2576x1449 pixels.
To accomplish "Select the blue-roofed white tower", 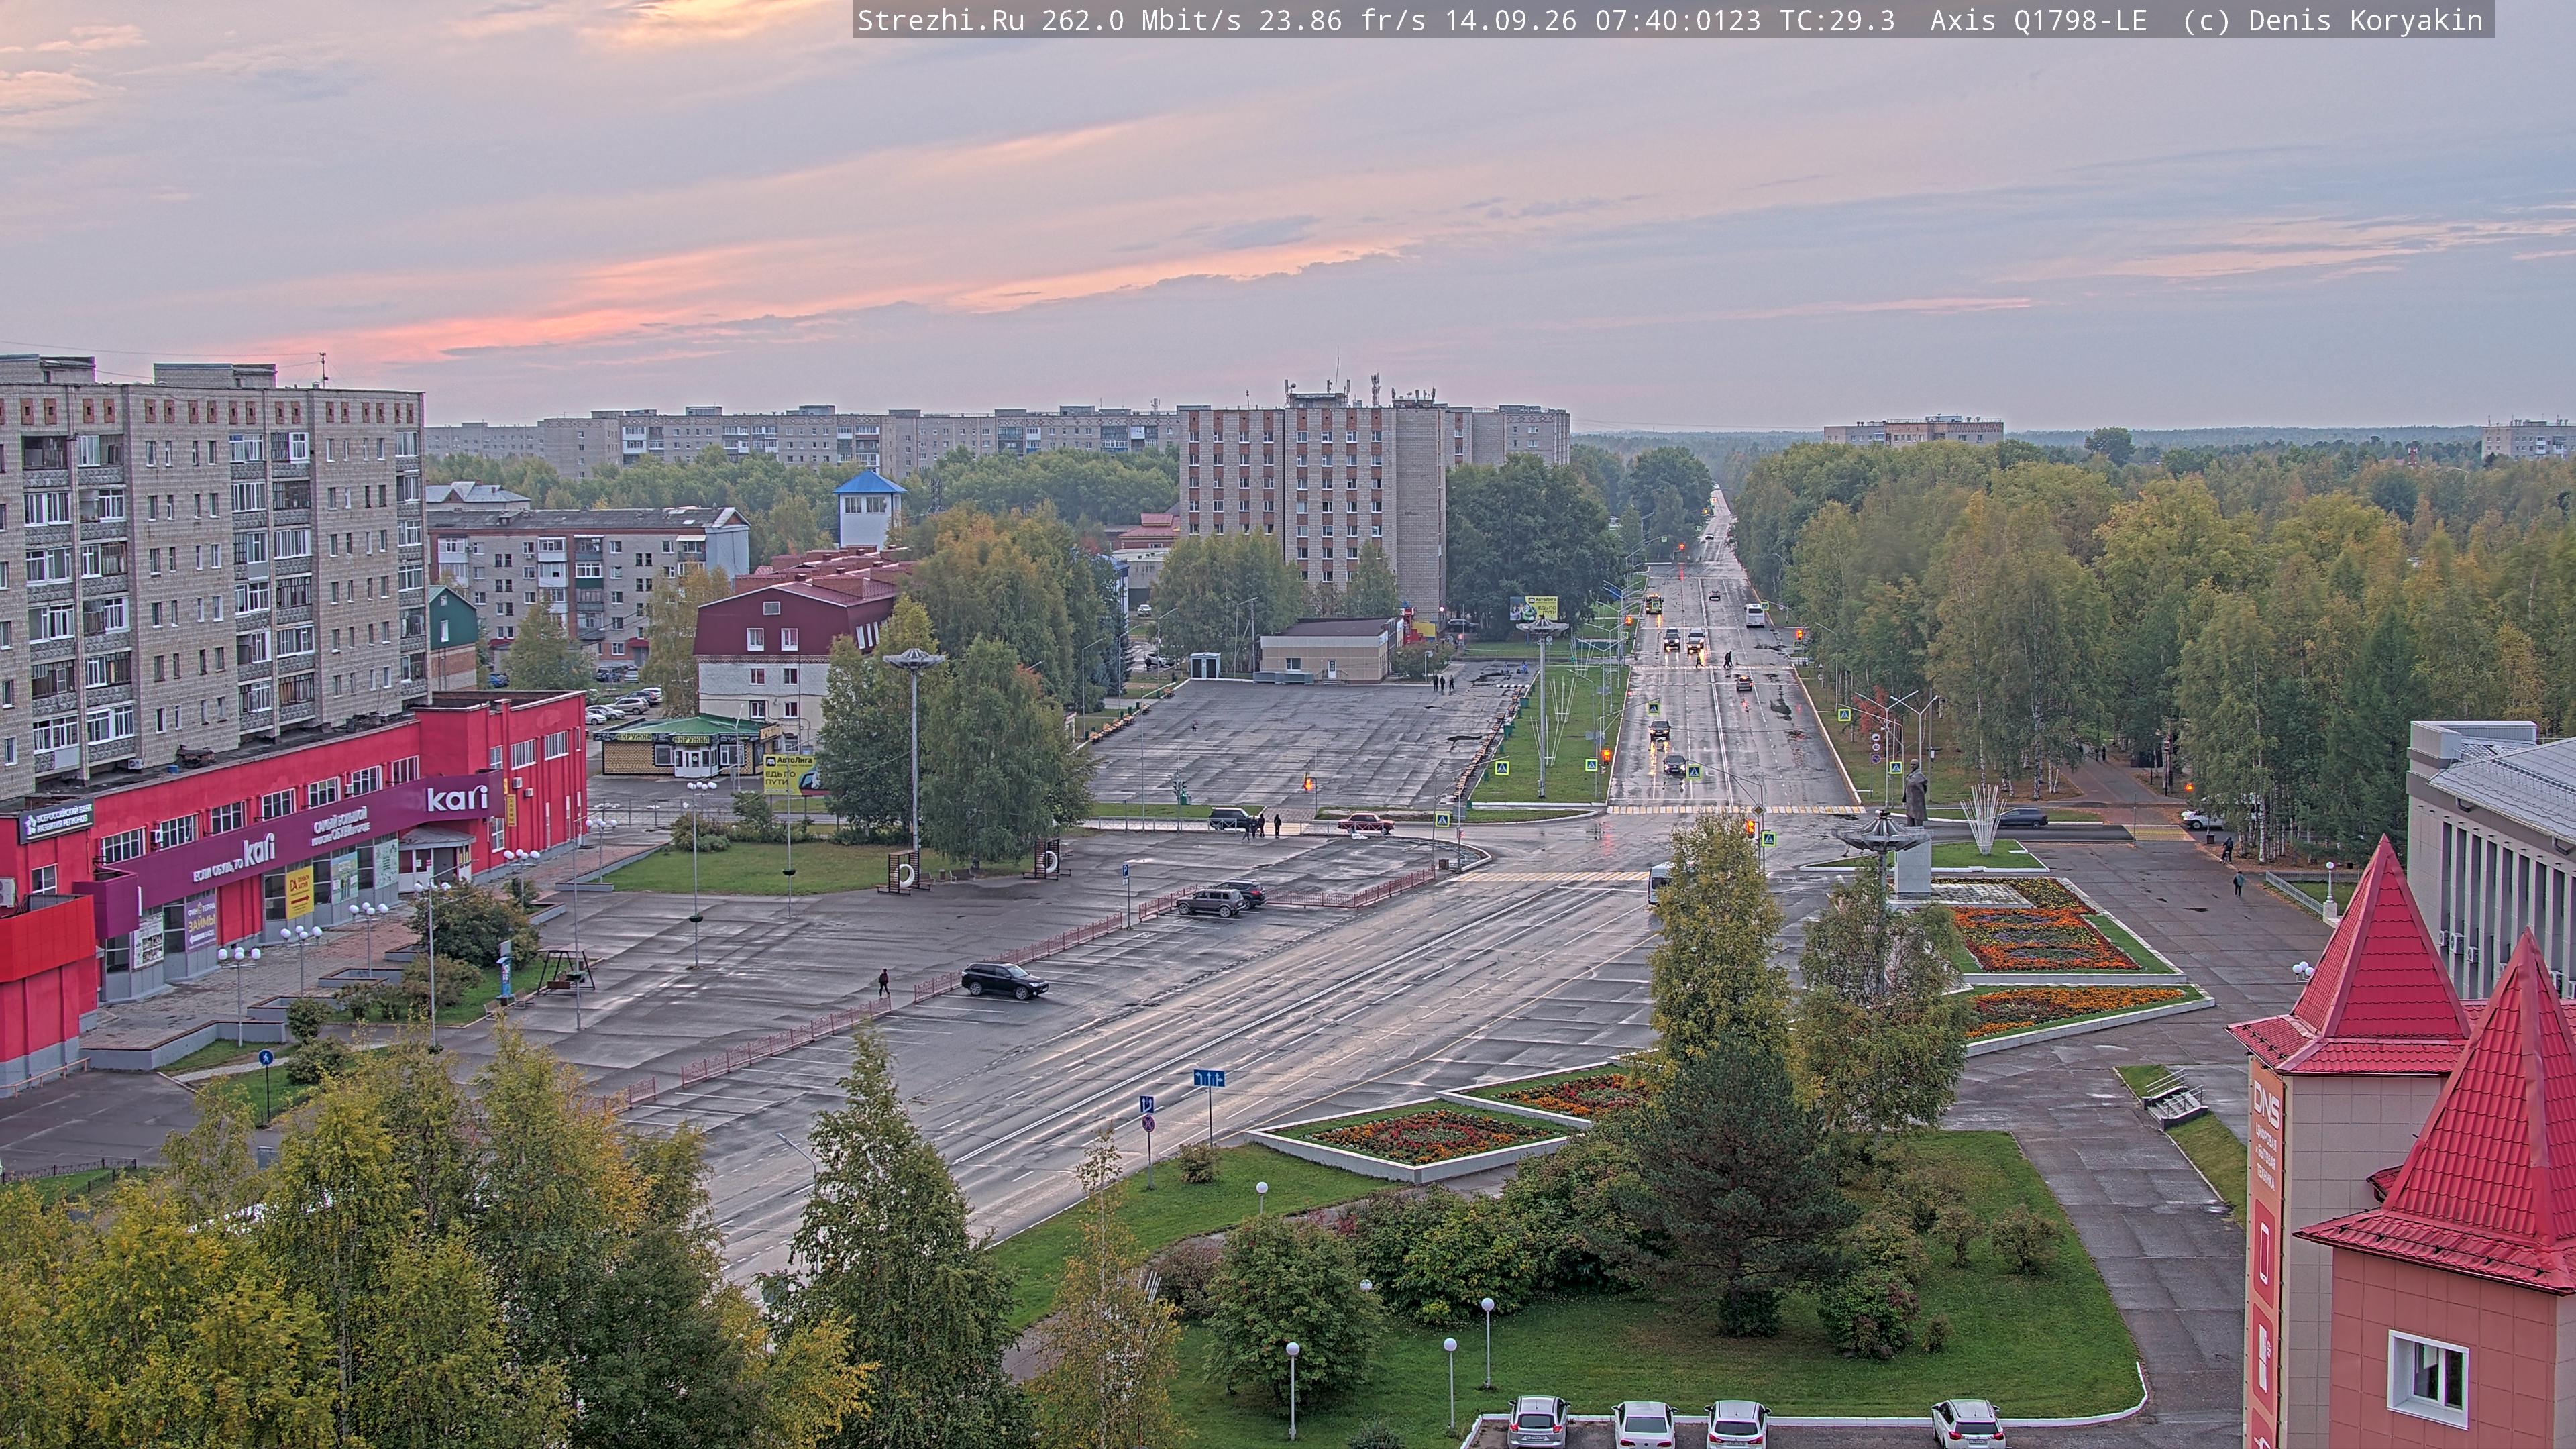I will [869, 510].
